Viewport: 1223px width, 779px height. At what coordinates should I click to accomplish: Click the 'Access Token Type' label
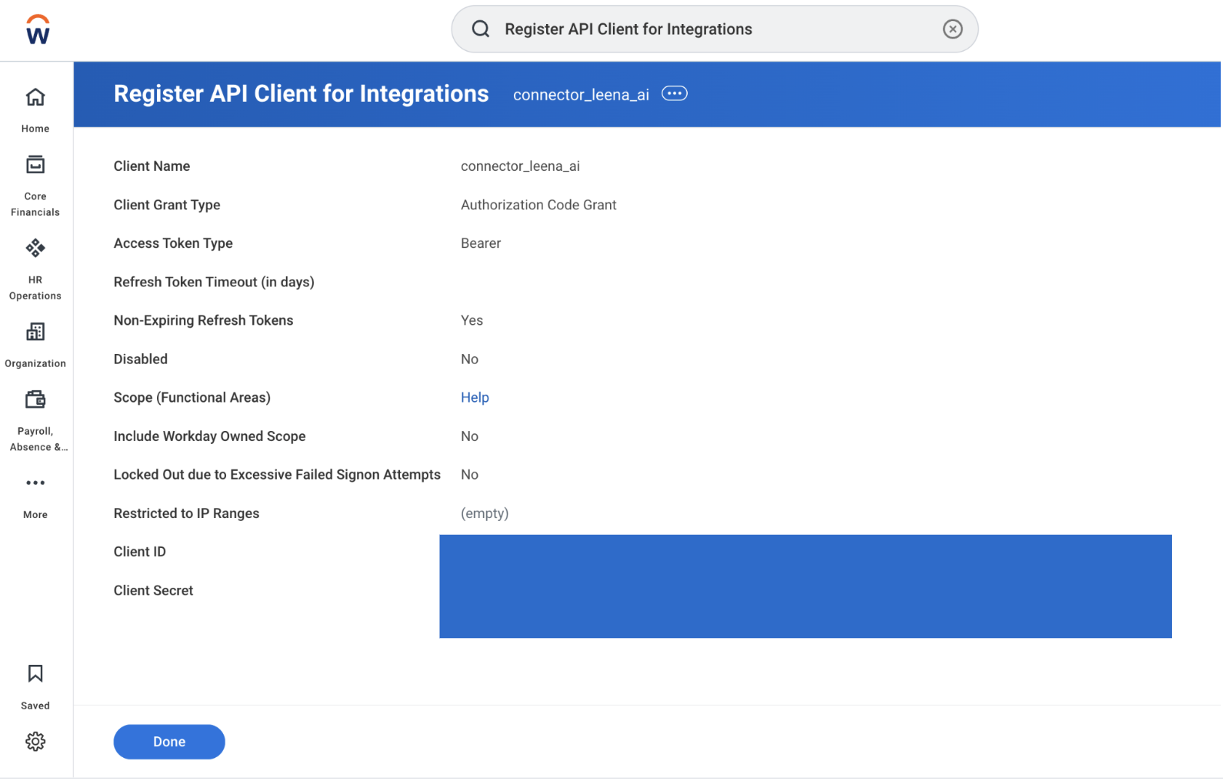173,243
